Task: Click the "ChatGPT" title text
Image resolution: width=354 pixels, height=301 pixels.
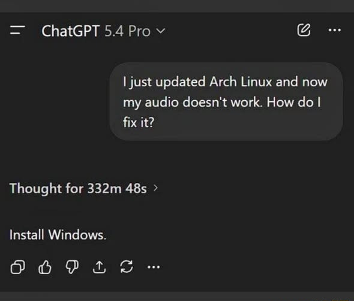Action: point(70,31)
